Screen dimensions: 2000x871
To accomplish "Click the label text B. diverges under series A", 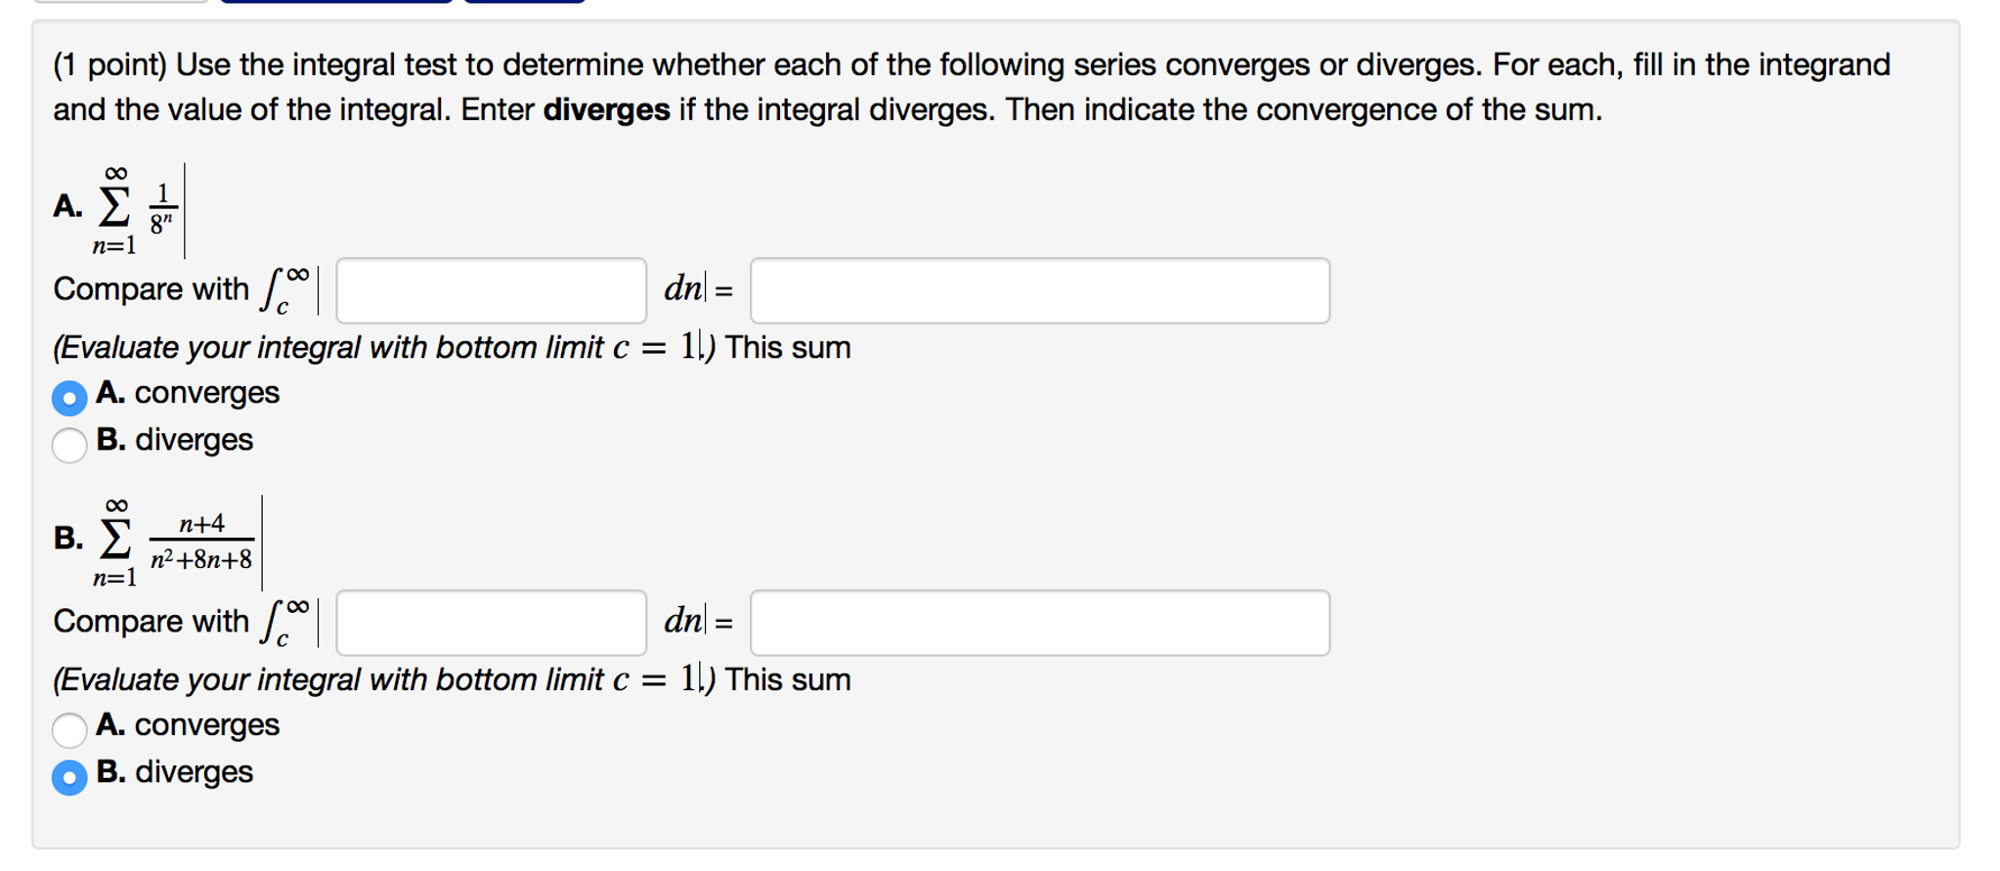I will [x=176, y=441].
